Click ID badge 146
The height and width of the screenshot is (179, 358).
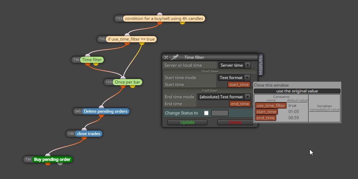[71, 134]
